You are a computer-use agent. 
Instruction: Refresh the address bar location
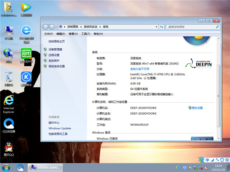pos(161,27)
